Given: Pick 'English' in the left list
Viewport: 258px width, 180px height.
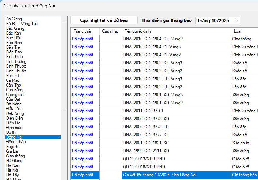Looking at the screenshot, I should (x=12, y=147).
